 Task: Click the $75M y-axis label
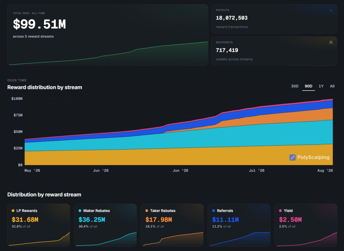coord(18,115)
